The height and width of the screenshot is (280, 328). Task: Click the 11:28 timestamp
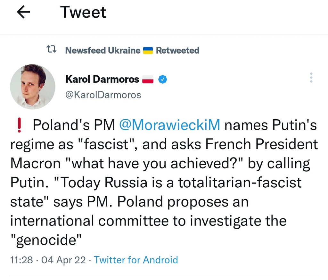(21, 259)
